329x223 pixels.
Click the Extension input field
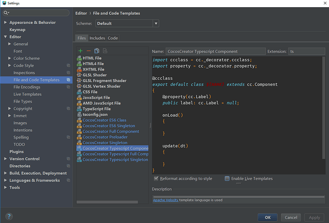(306, 51)
